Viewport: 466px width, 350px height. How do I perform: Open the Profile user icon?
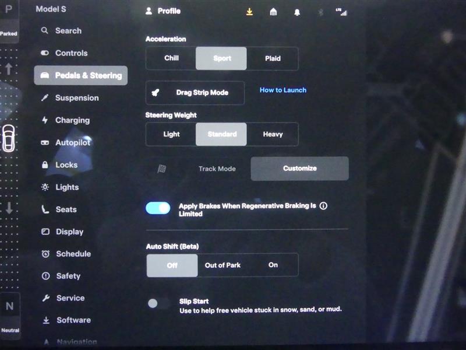[149, 11]
